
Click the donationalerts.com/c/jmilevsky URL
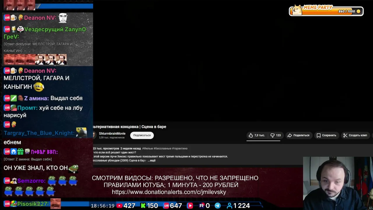click(169, 192)
